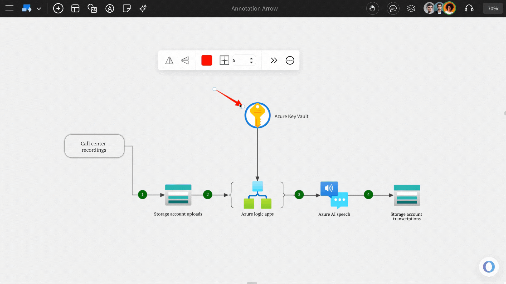
Task: Click the AI sparkles tool
Action: [143, 8]
